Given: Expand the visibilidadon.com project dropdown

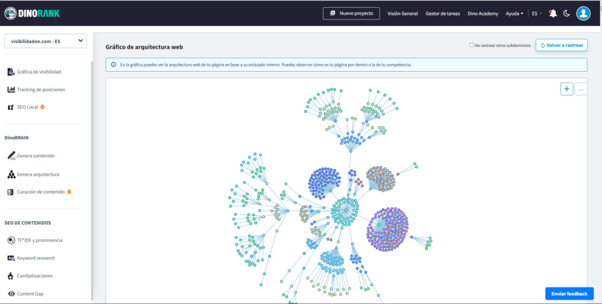Looking at the screenshot, I should [x=45, y=41].
